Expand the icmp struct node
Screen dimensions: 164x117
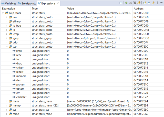coord(7,34)
